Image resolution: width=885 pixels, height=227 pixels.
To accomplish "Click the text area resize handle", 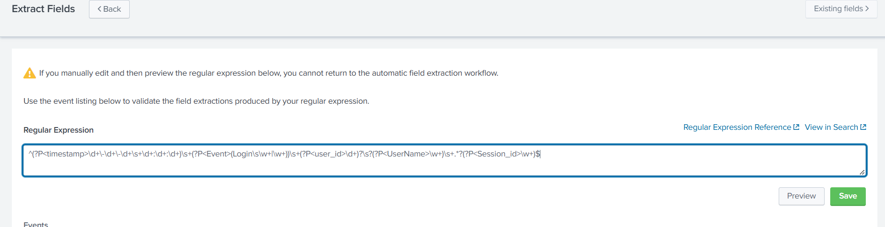I will point(862,172).
